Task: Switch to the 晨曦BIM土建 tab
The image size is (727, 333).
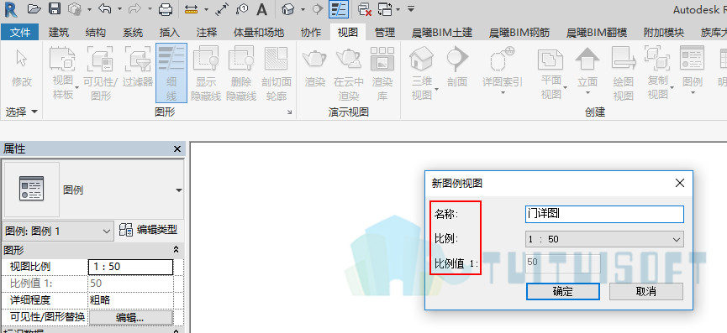Action: (442, 32)
